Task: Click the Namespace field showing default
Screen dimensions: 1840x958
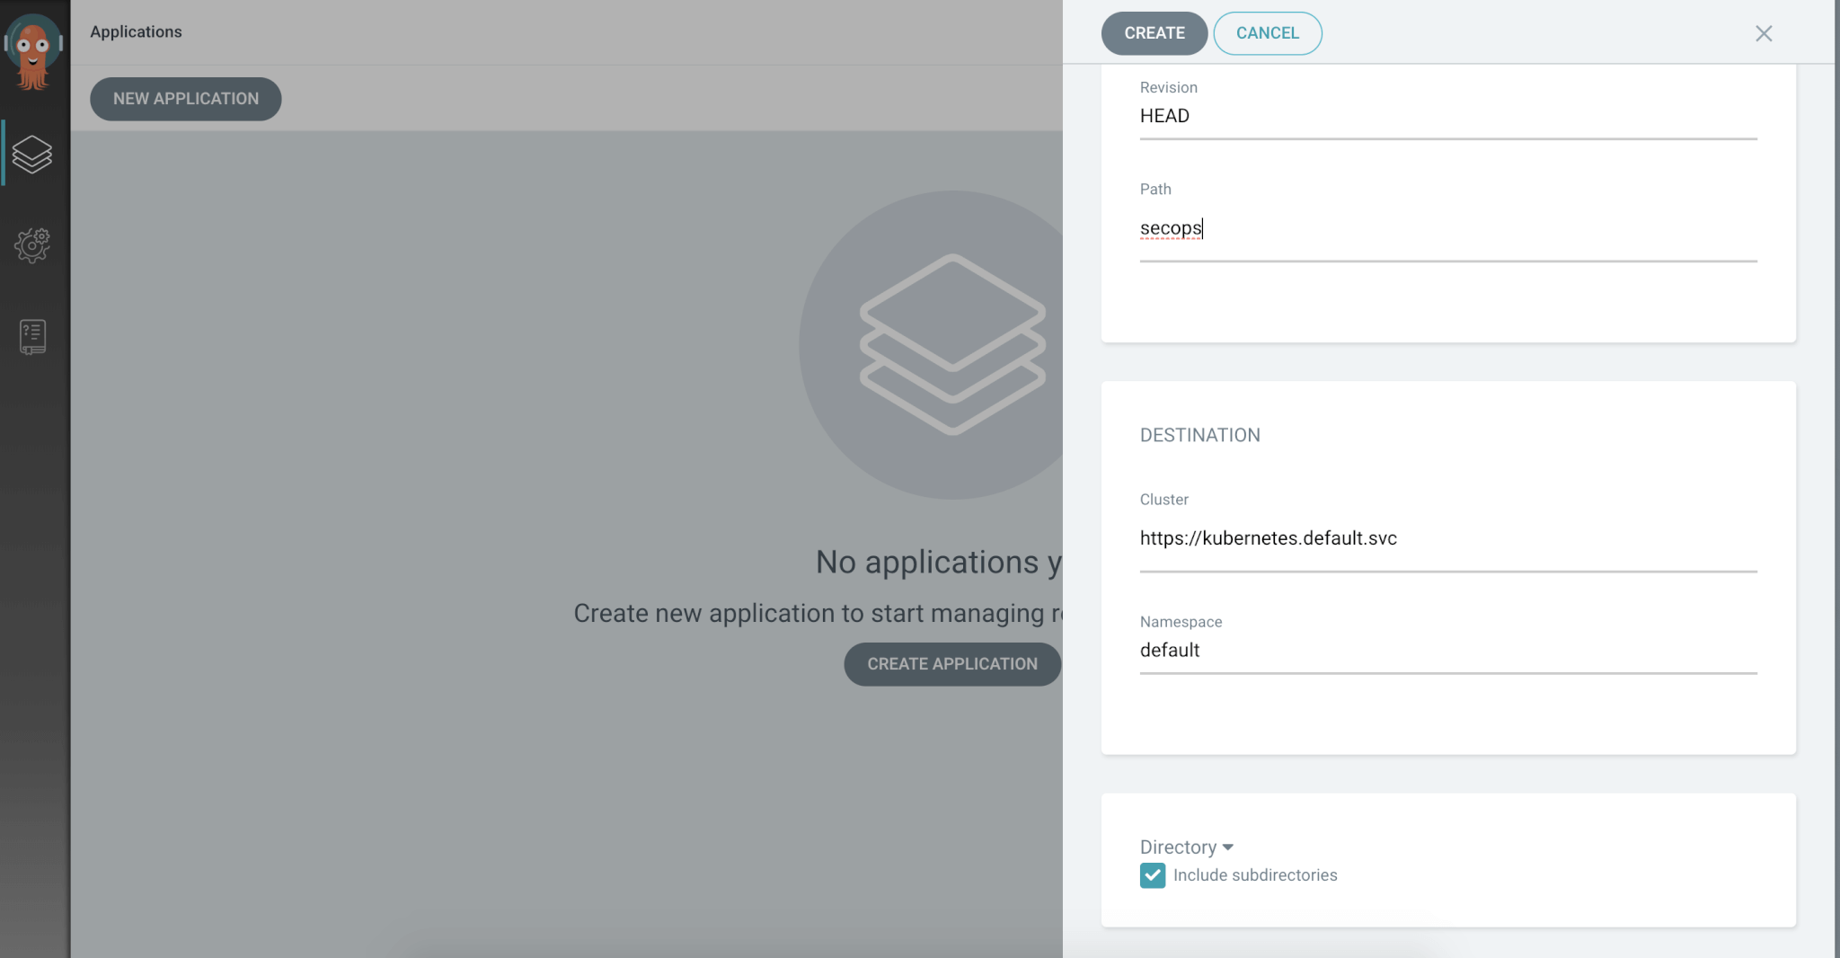Action: (1448, 651)
